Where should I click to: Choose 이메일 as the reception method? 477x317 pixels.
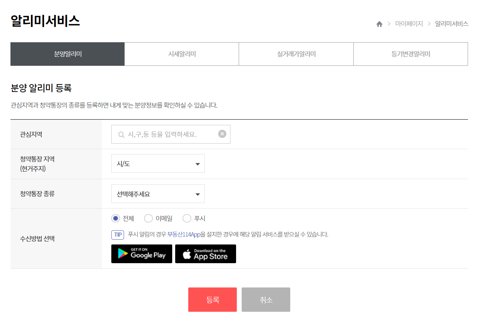[x=148, y=218]
